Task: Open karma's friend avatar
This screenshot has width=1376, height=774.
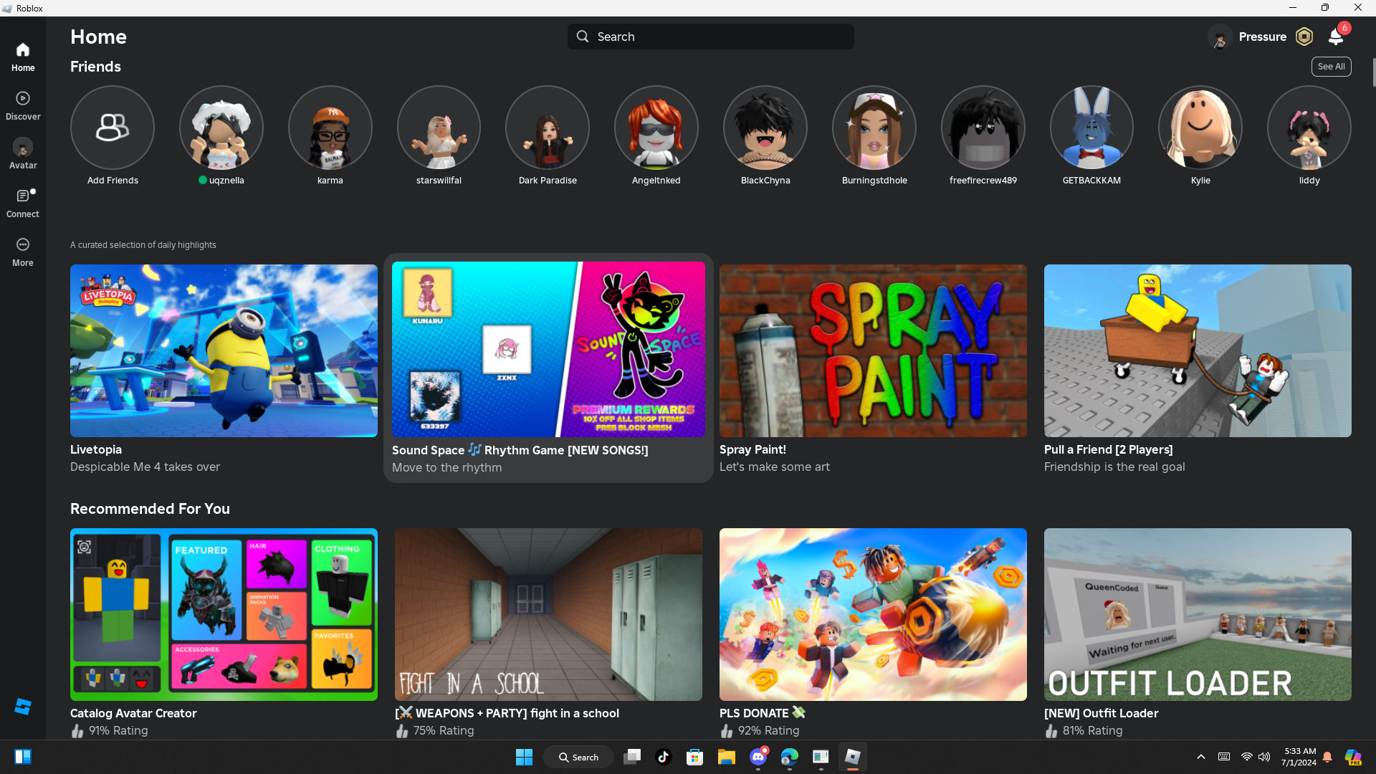Action: tap(330, 128)
